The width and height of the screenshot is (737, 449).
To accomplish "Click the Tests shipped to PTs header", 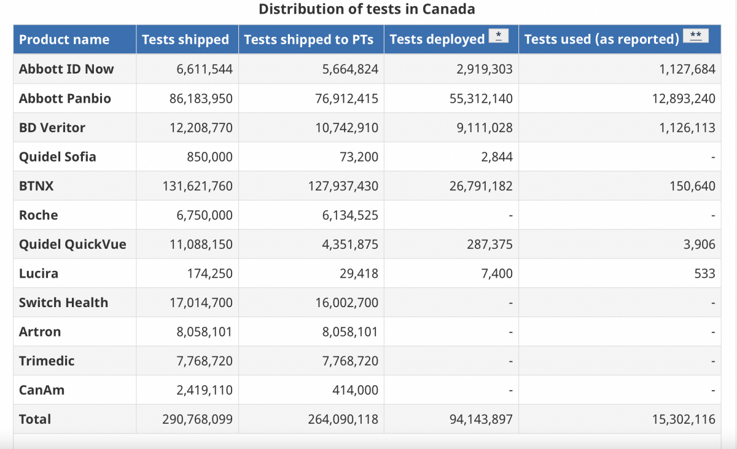I will [x=308, y=40].
